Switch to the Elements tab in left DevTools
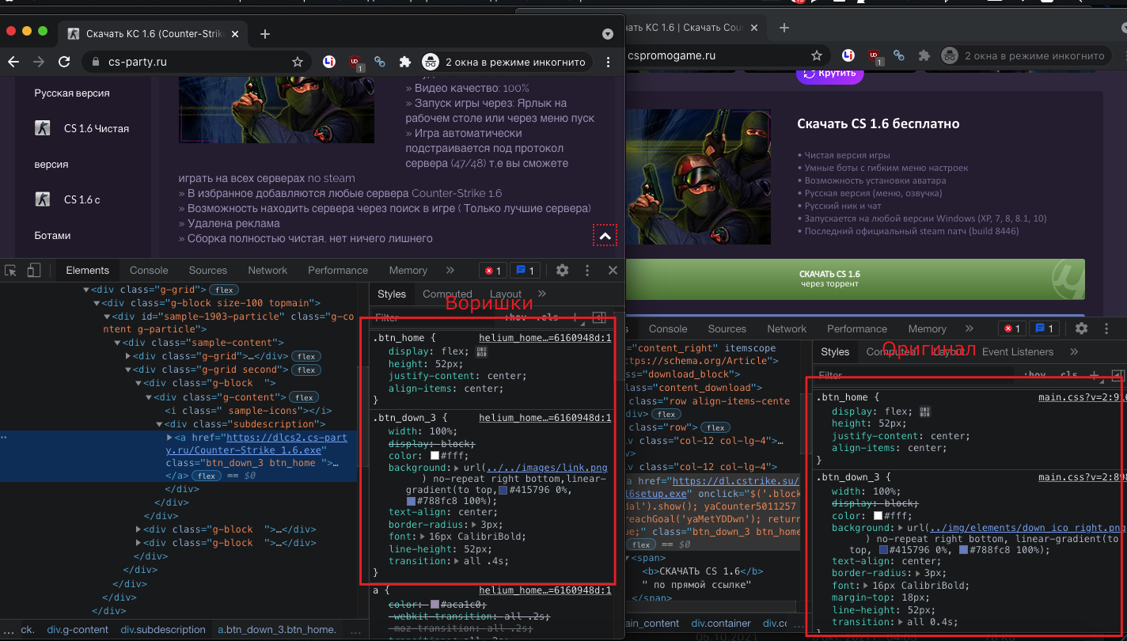The height and width of the screenshot is (641, 1127). 88,271
